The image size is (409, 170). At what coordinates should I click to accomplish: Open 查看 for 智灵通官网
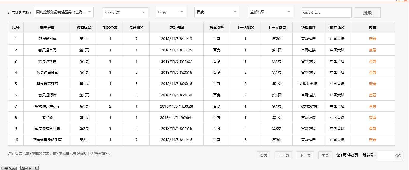pyautogui.click(x=372, y=50)
